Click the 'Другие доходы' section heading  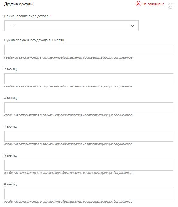pos(19,4)
